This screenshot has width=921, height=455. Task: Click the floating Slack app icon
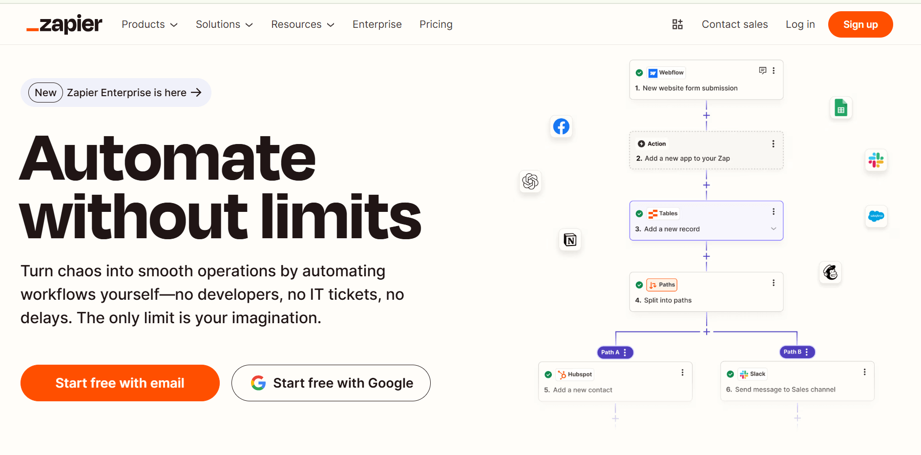coord(876,160)
